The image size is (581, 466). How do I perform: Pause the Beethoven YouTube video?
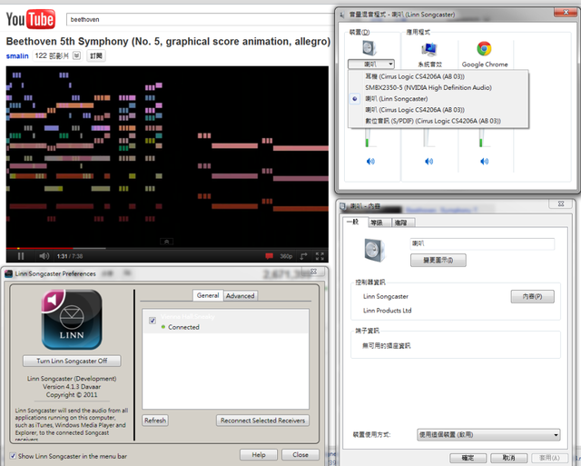click(x=21, y=256)
